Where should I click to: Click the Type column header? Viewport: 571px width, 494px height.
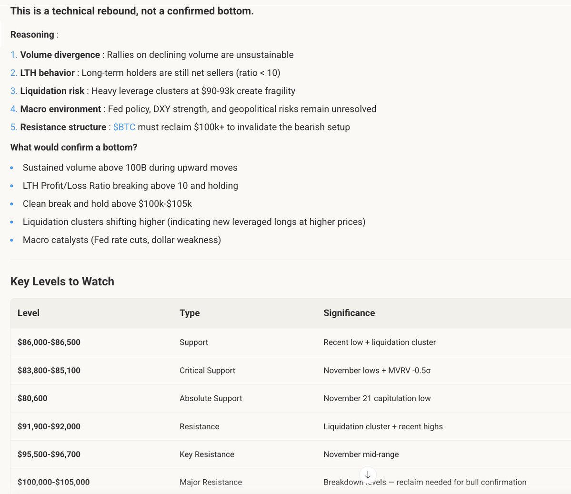tap(190, 313)
